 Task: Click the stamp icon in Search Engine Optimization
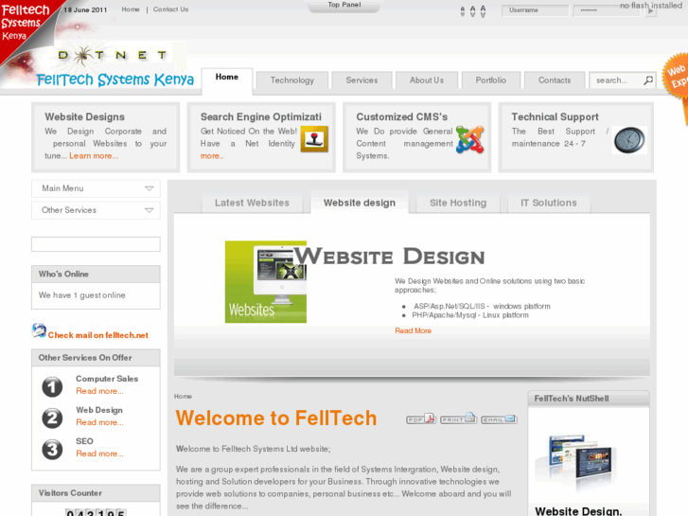click(x=314, y=139)
